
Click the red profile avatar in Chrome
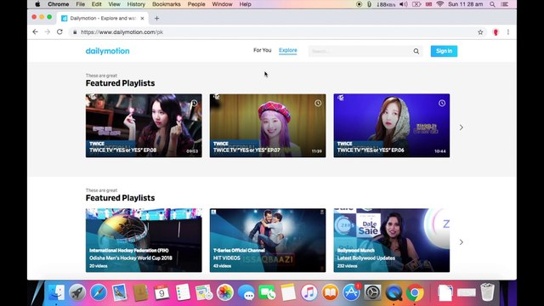point(496,32)
